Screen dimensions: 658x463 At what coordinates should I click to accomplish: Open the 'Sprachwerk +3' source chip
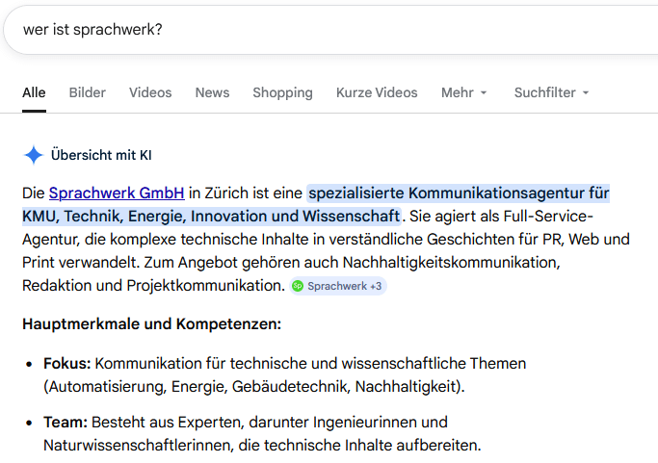point(338,286)
